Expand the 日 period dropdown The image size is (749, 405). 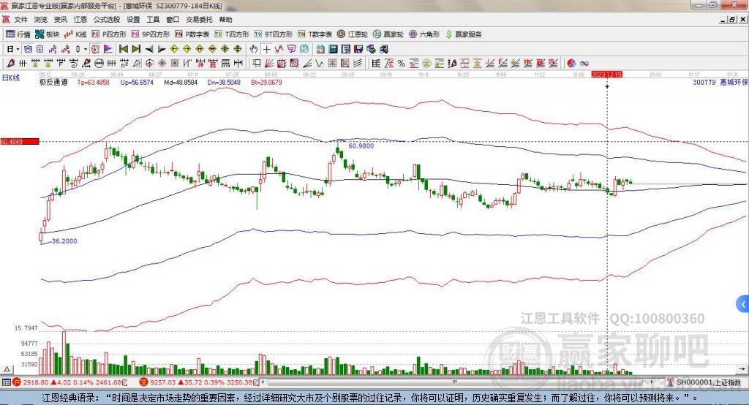pyautogui.click(x=18, y=49)
